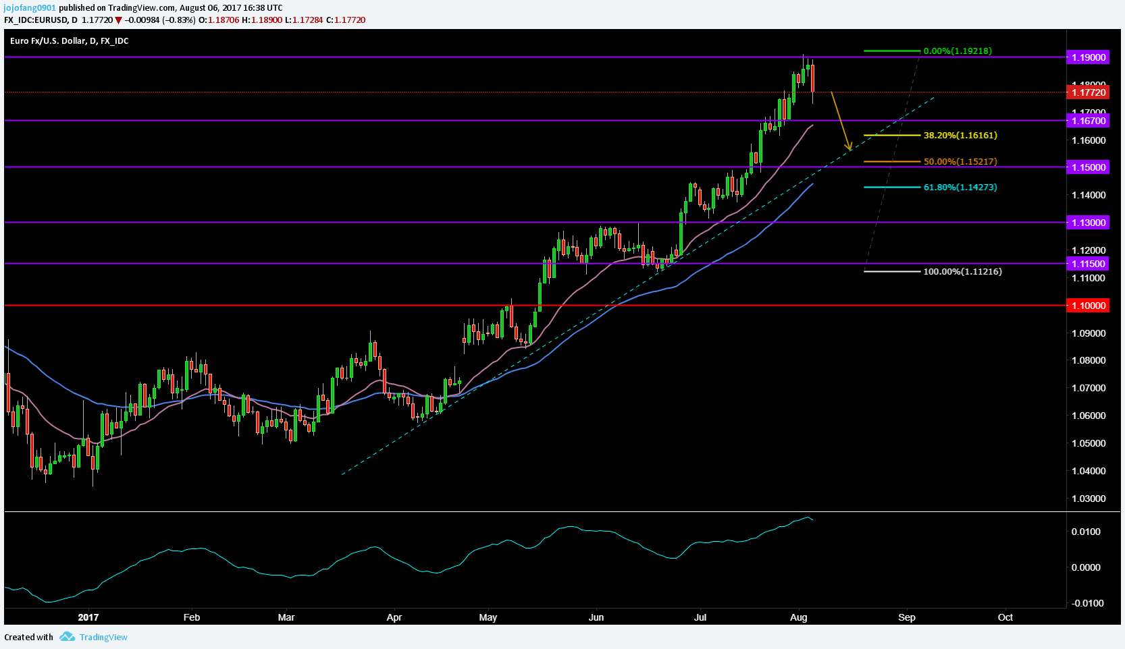Click the yellow 38.20% Fibonacci level line
Screen dimensions: 1125x649
click(x=892, y=136)
